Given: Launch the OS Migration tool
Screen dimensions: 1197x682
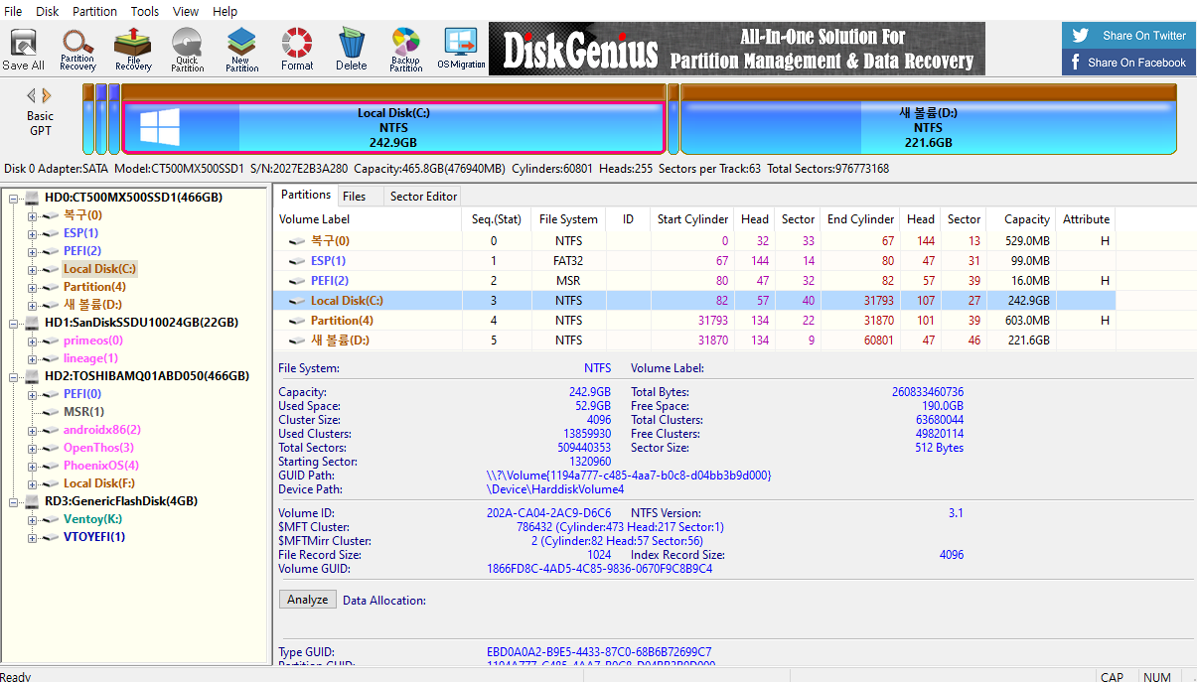Looking at the screenshot, I should tap(461, 50).
